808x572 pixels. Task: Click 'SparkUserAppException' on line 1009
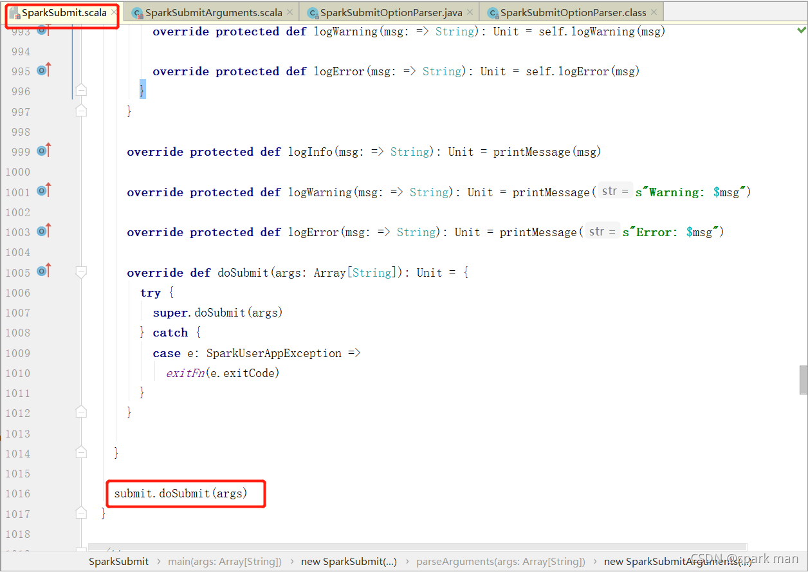274,353
